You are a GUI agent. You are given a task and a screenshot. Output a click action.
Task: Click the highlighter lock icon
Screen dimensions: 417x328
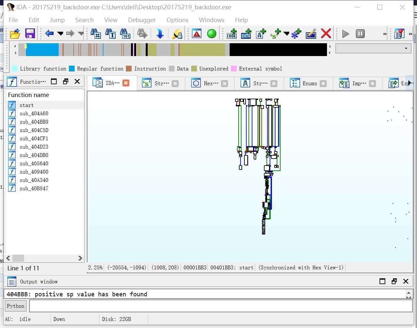tap(177, 33)
